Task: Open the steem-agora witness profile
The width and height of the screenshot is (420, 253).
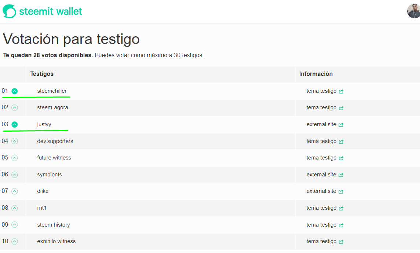Action: 52,108
